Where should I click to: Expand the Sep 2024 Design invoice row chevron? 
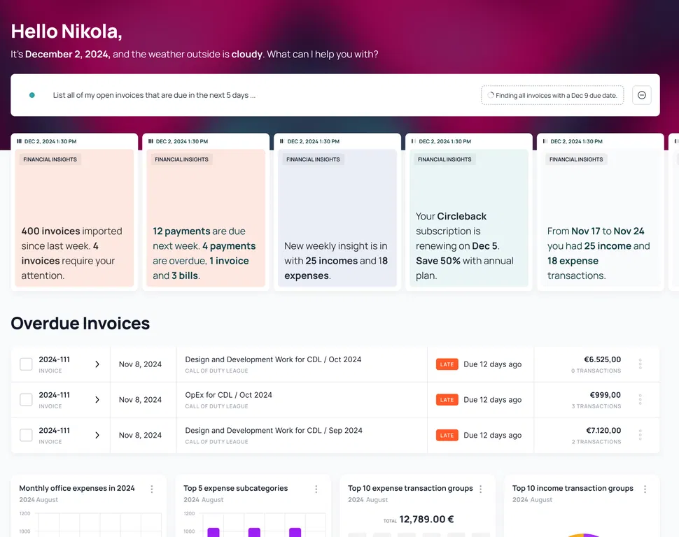[x=97, y=436]
